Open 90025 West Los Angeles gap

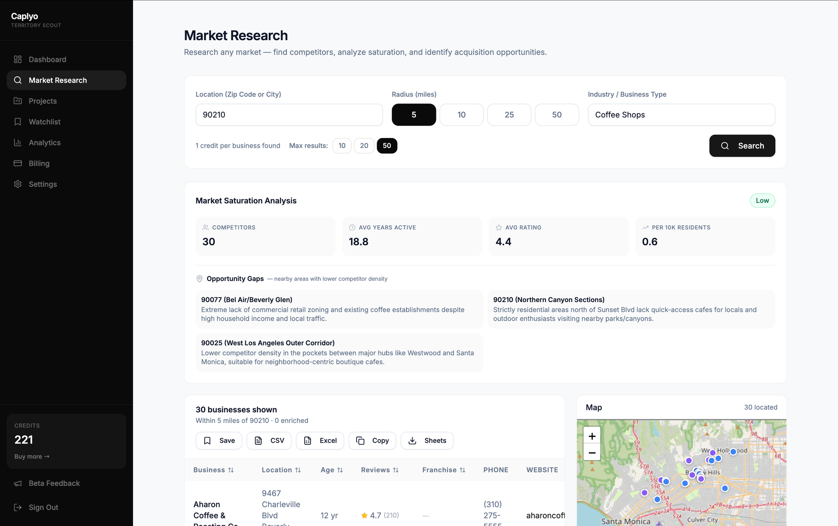click(339, 352)
